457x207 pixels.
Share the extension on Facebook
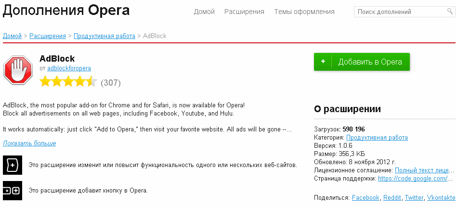366,197
